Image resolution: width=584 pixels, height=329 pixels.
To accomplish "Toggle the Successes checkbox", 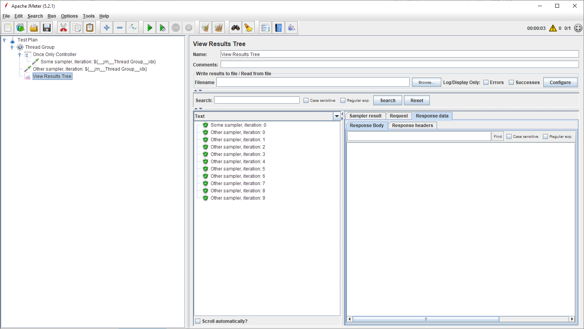I will point(511,83).
